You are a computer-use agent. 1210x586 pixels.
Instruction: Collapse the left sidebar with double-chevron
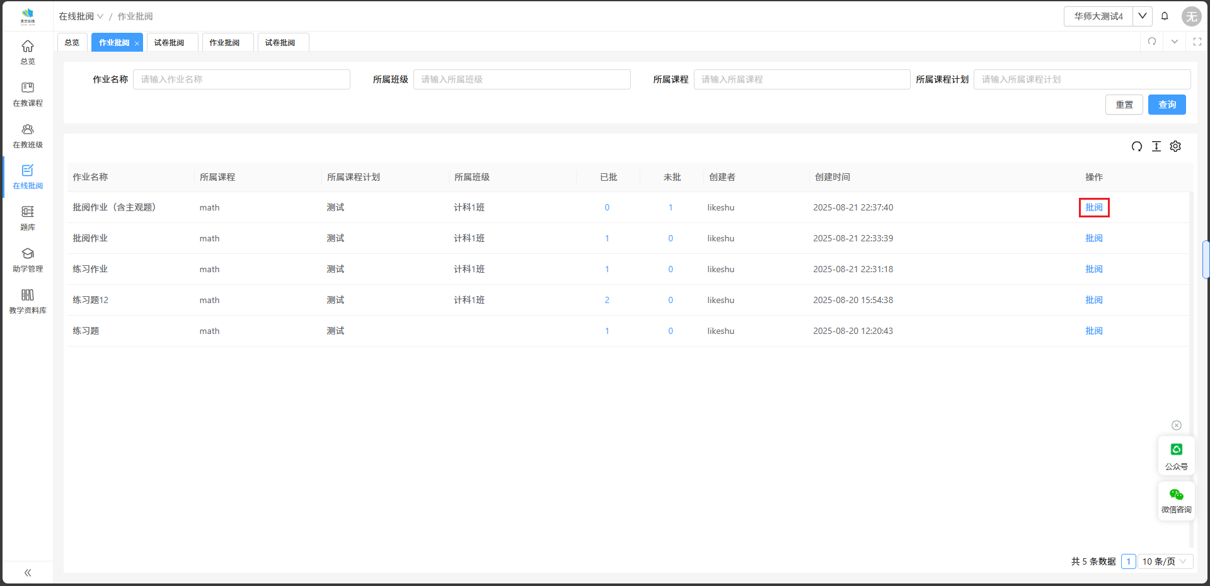28,572
